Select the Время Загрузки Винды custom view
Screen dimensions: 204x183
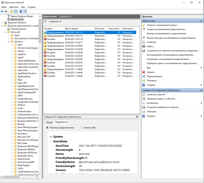[x=22, y=16]
